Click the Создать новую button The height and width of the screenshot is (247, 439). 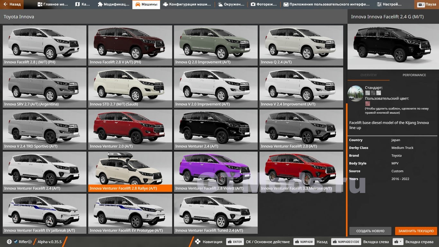(370, 231)
